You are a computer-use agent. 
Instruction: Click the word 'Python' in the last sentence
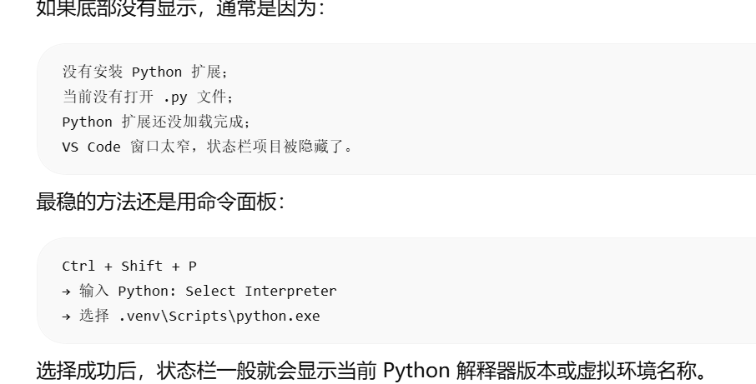pyautogui.click(x=416, y=371)
